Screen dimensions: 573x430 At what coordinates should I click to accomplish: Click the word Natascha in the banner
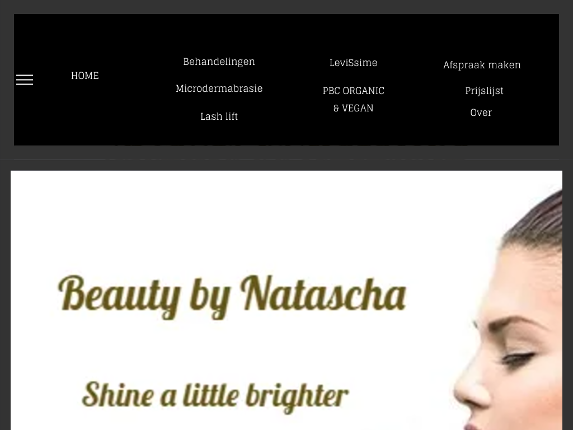tap(323, 293)
